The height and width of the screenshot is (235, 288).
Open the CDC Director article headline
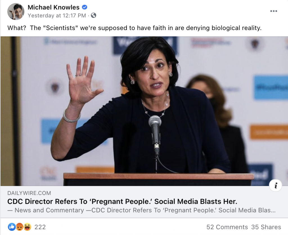pos(122,201)
